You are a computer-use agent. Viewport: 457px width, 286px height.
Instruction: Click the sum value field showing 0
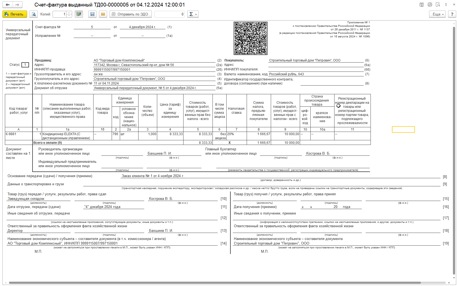[169, 14]
